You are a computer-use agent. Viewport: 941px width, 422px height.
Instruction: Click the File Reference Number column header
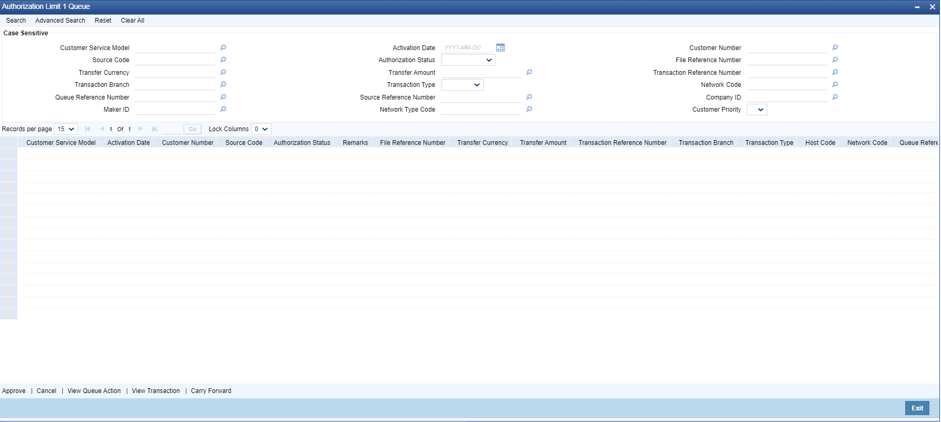(412, 143)
